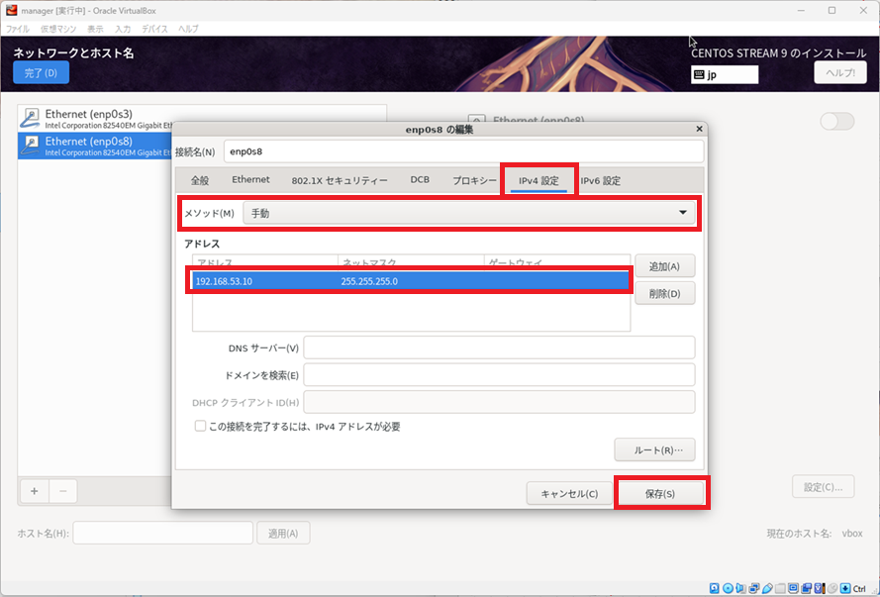Click the screen recording status icon

(807, 588)
